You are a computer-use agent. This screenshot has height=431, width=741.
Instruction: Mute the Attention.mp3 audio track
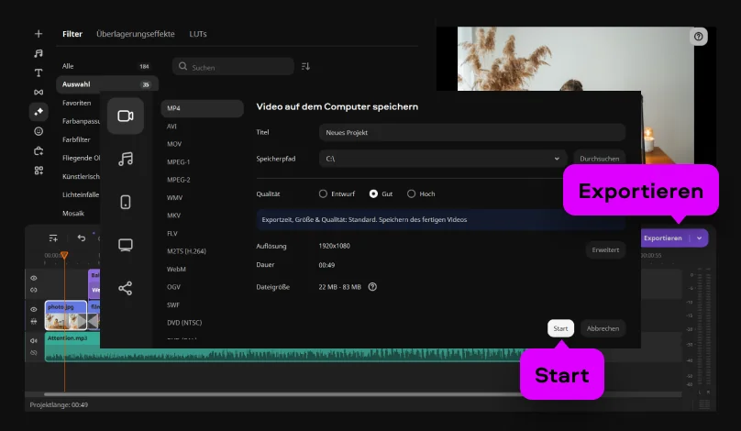[34, 340]
